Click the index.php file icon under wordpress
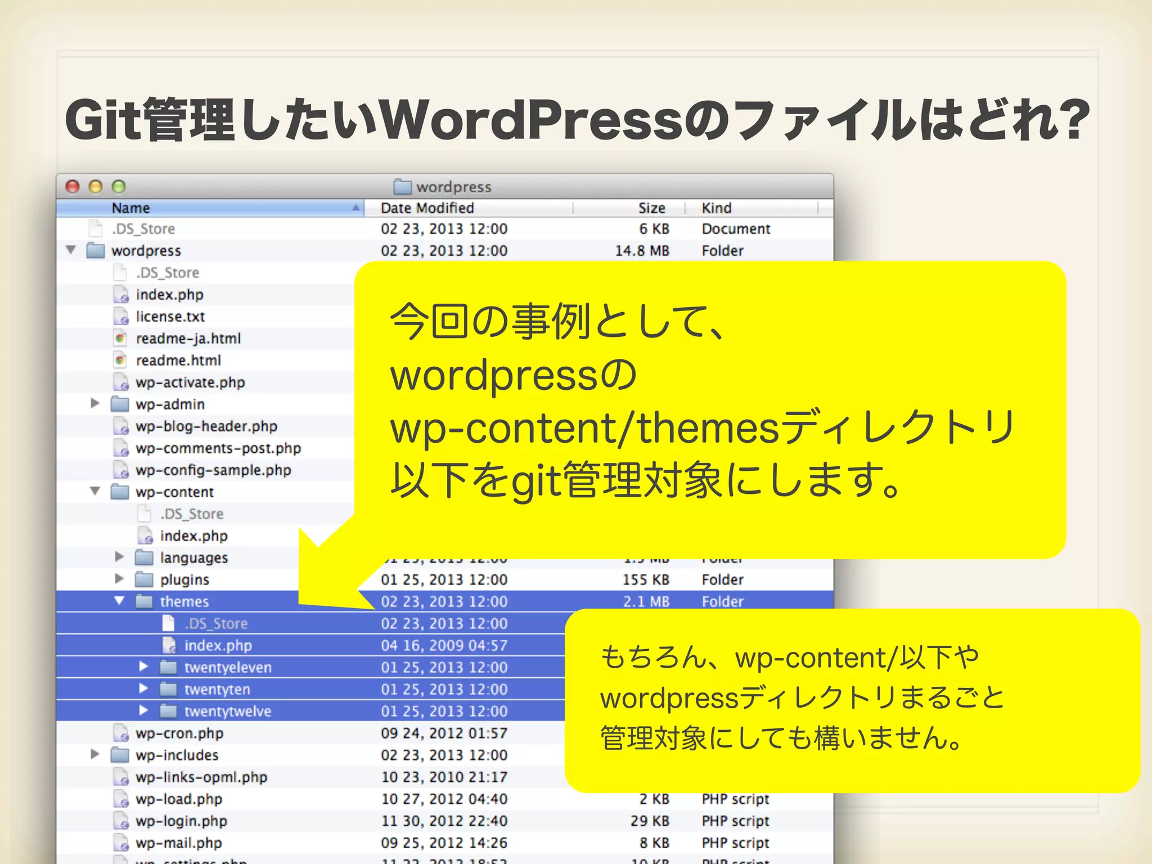The image size is (1152, 864). pos(121,294)
